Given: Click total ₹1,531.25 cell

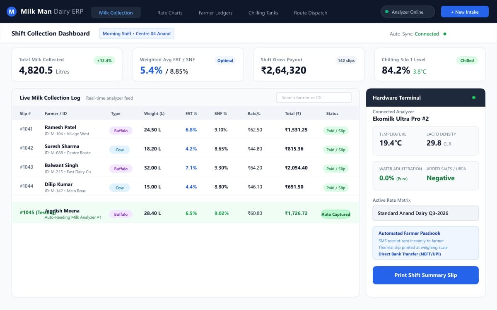Looking at the screenshot, I should (296, 130).
